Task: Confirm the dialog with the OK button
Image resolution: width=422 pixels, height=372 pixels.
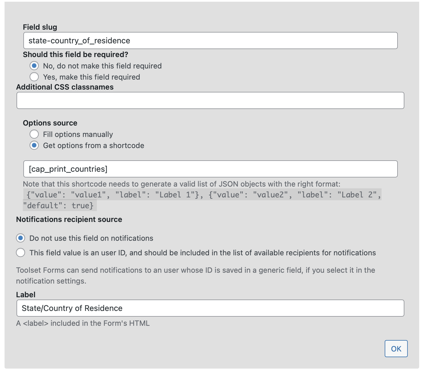Action: coord(396,349)
